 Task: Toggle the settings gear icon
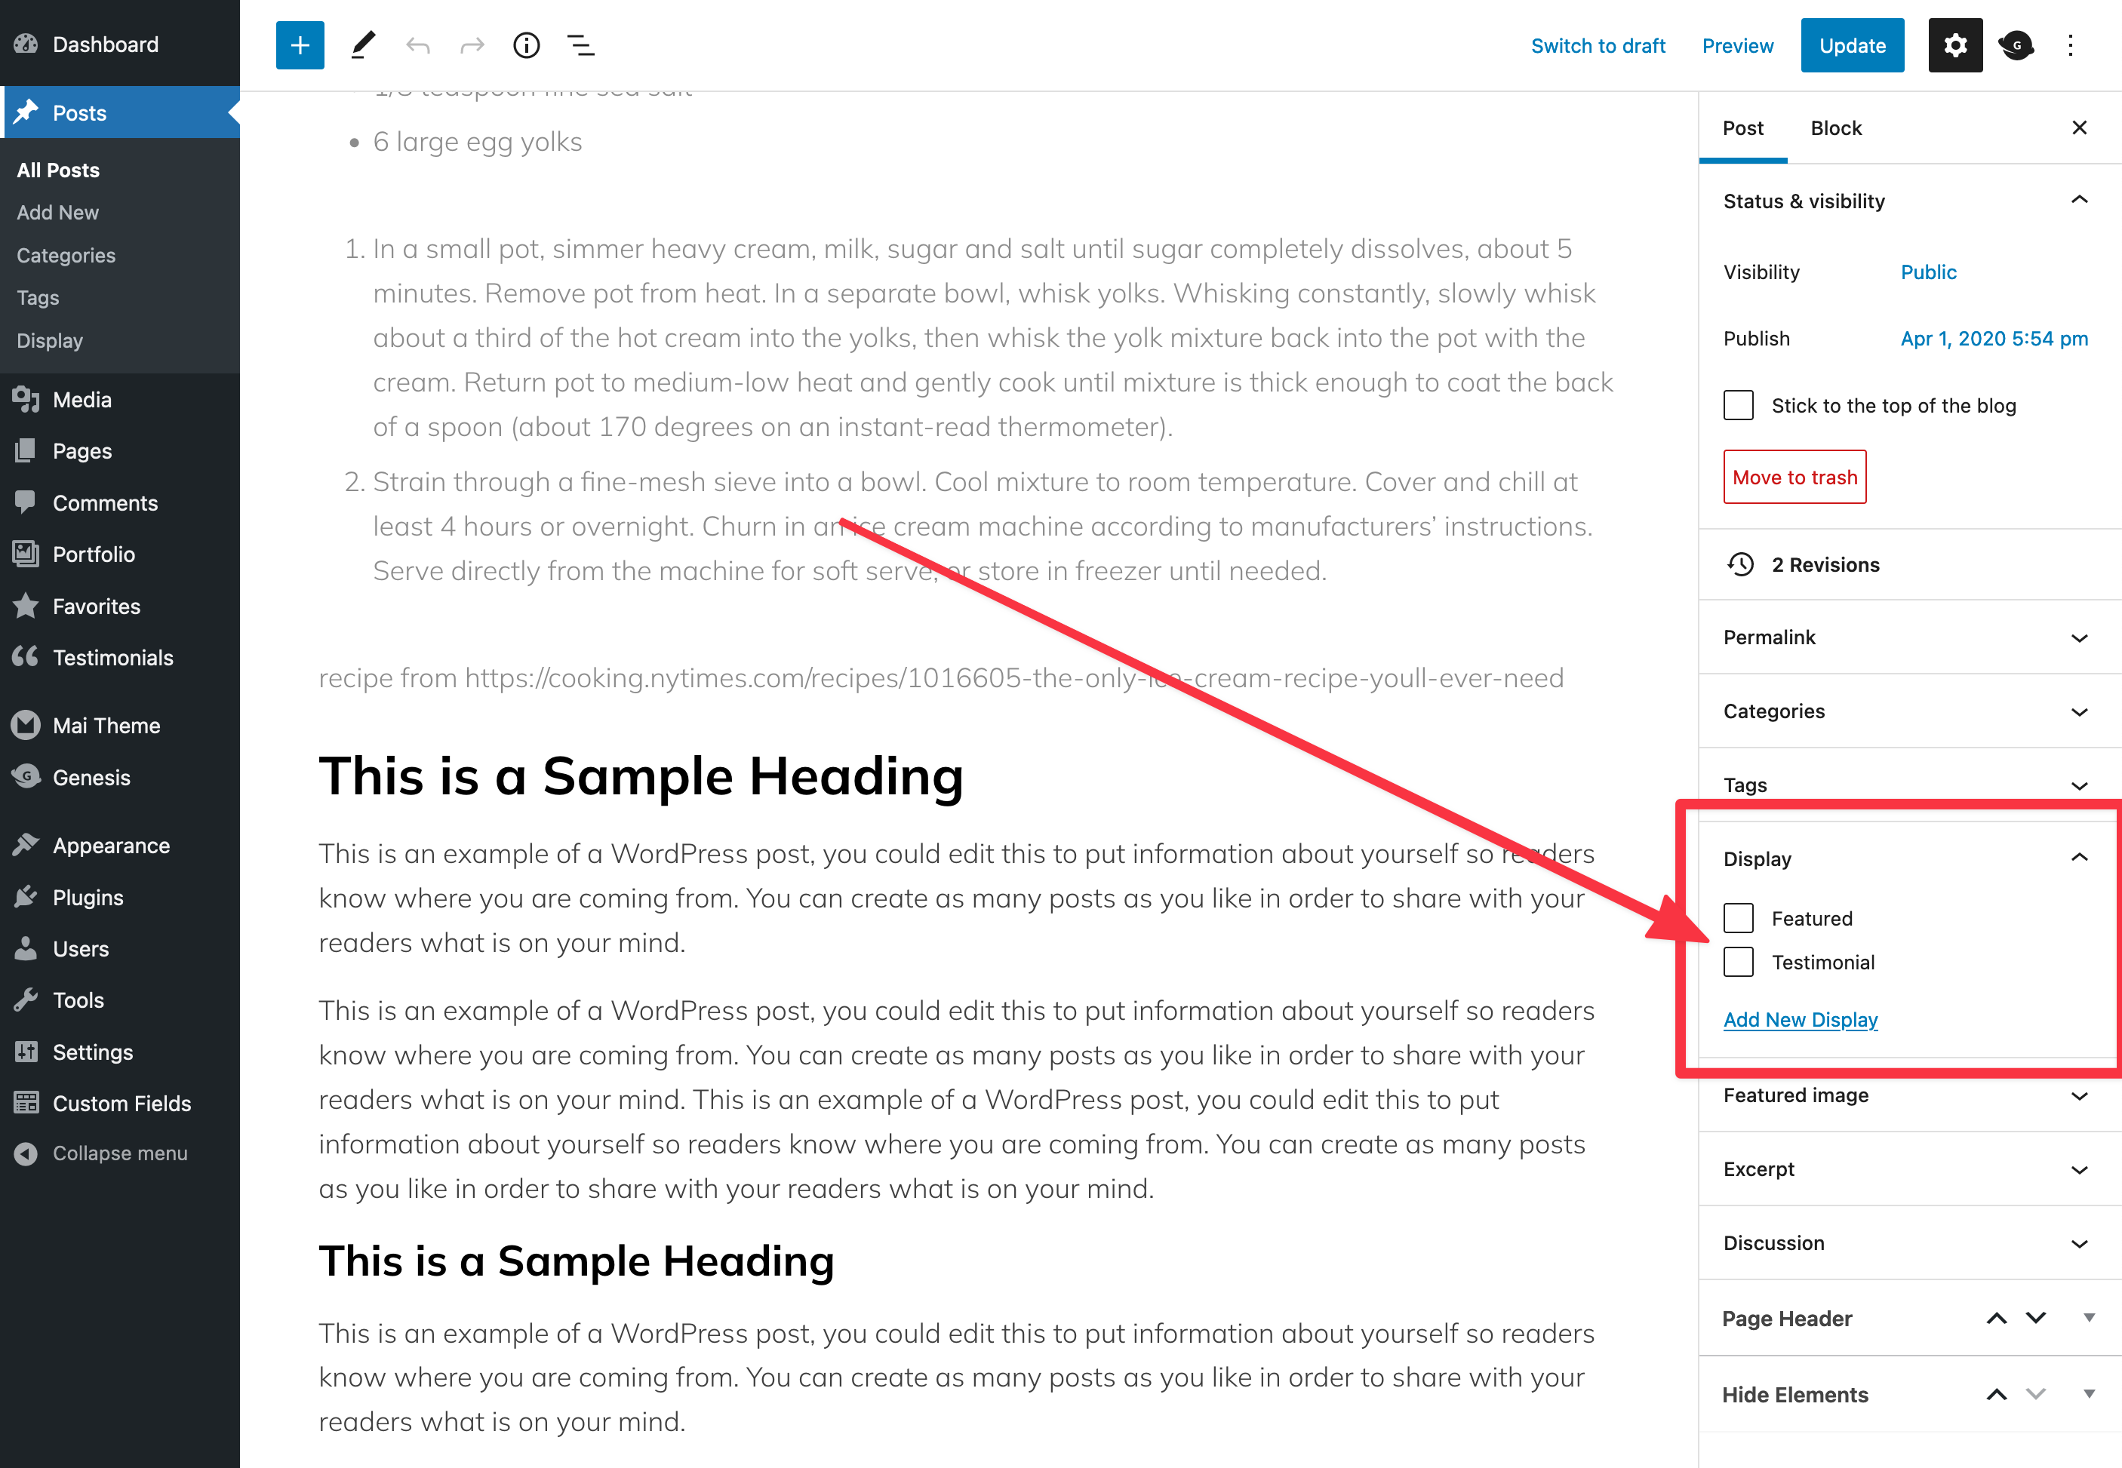pos(1954,45)
